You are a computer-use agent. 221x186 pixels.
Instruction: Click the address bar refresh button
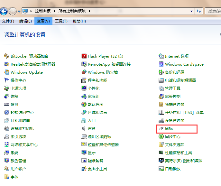click(x=199, y=11)
